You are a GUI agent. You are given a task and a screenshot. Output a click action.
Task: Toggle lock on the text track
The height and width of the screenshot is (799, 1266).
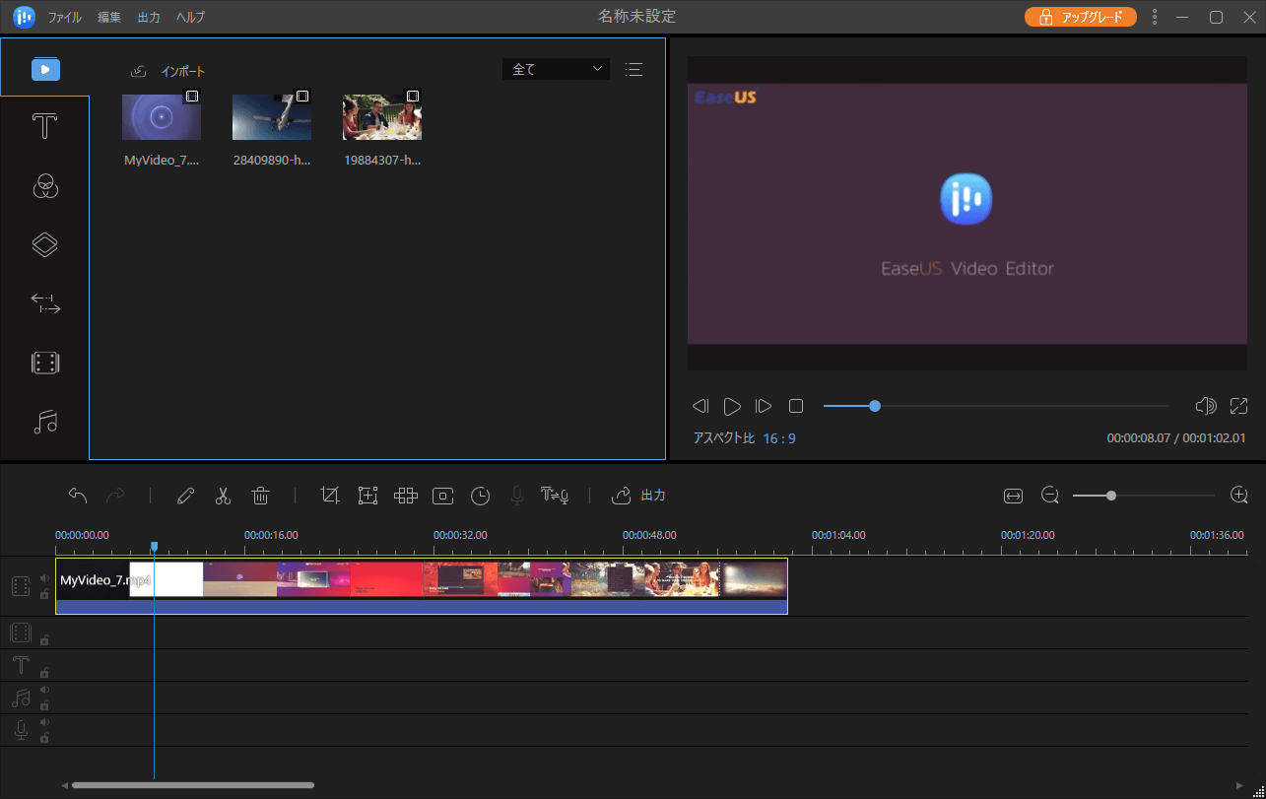tap(44, 673)
